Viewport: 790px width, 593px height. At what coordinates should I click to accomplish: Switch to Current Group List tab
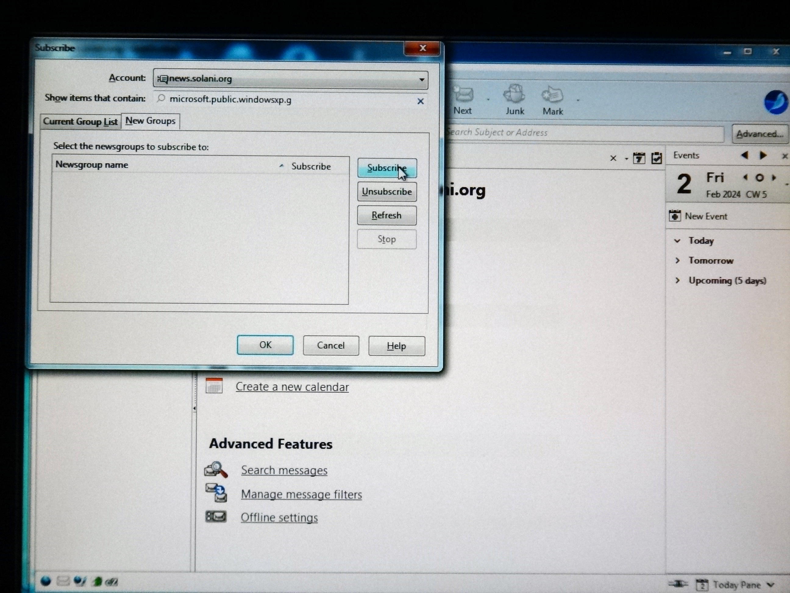(80, 121)
